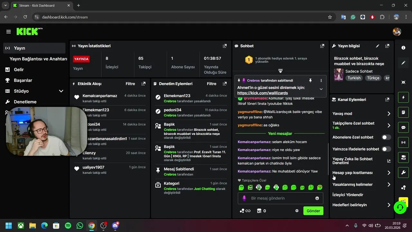Select Yayın in the left sidebar
The image size is (412, 232).
point(34,48)
